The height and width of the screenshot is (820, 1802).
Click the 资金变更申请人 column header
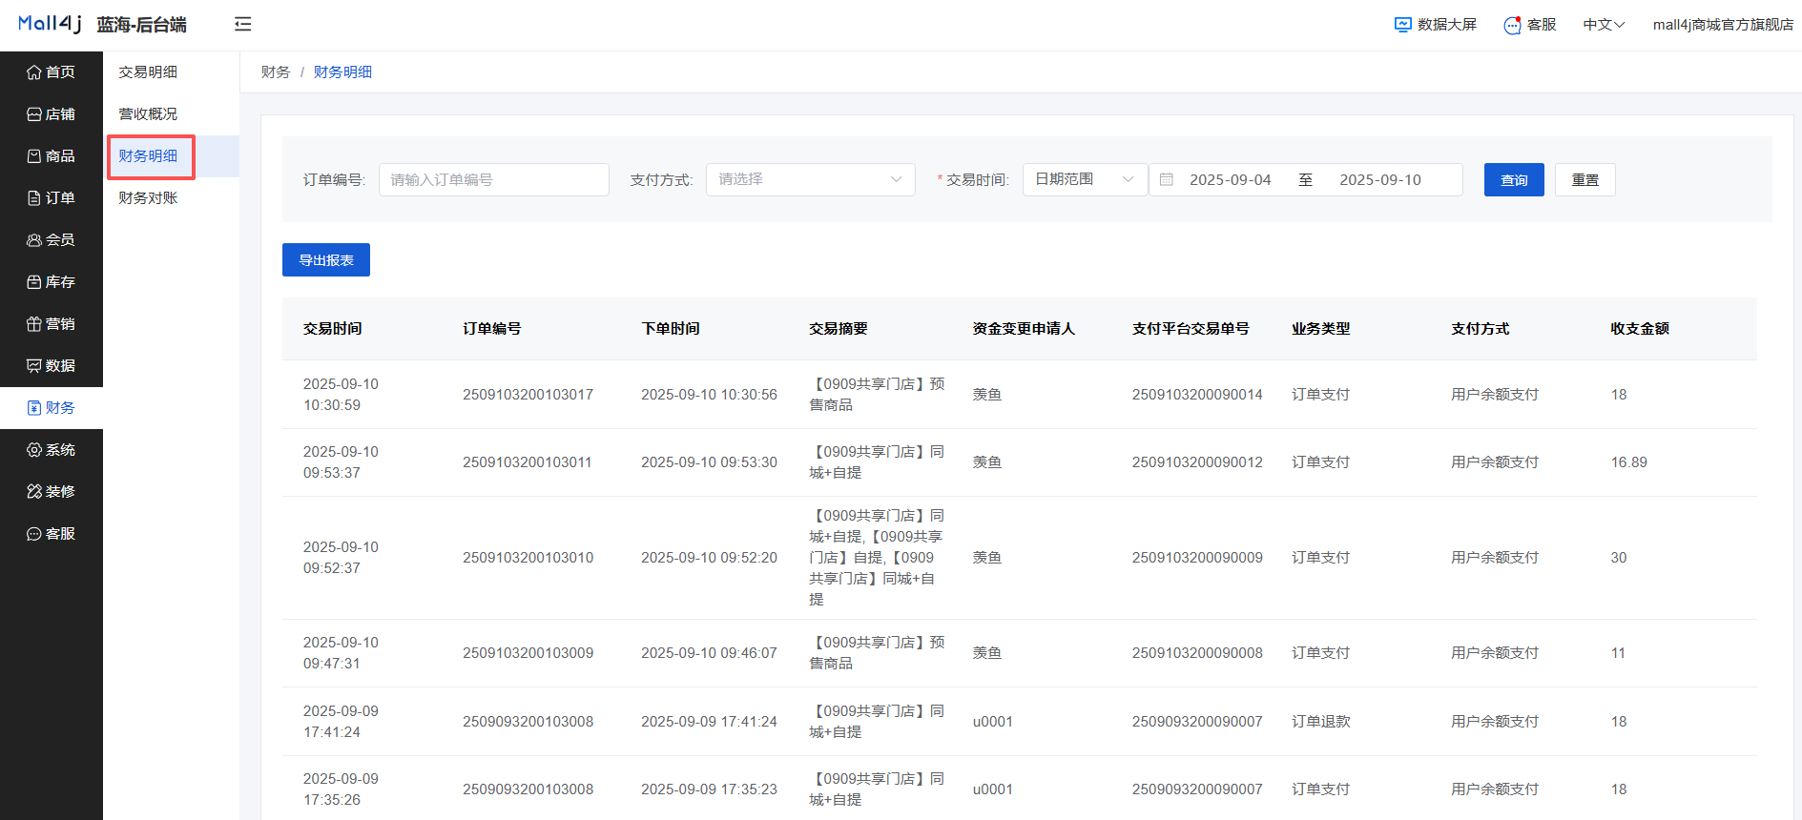click(x=1024, y=329)
